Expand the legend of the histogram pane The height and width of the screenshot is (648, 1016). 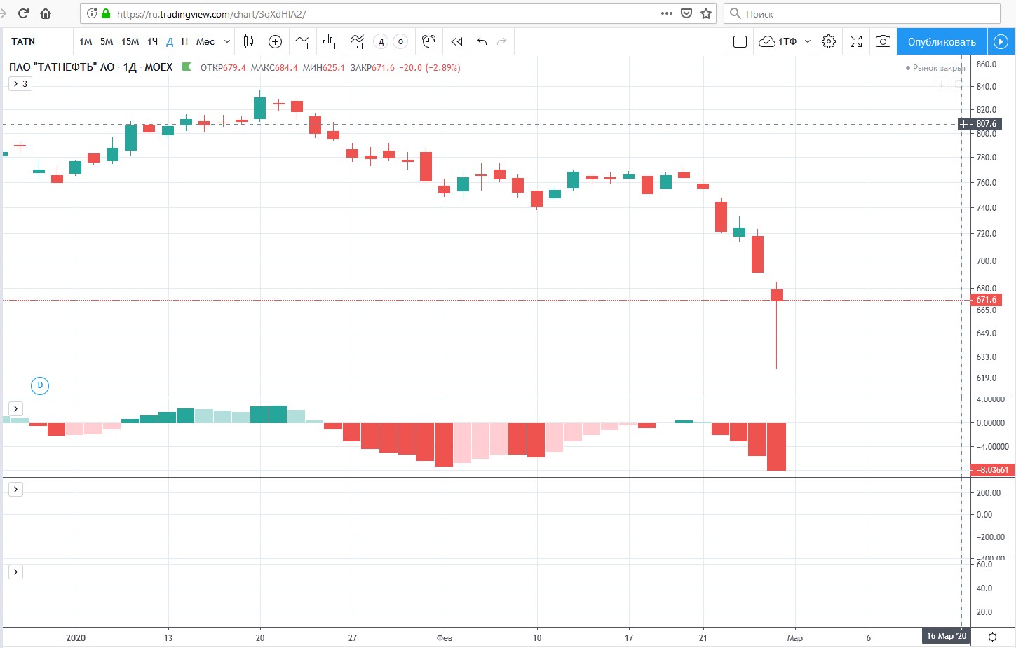(x=15, y=408)
